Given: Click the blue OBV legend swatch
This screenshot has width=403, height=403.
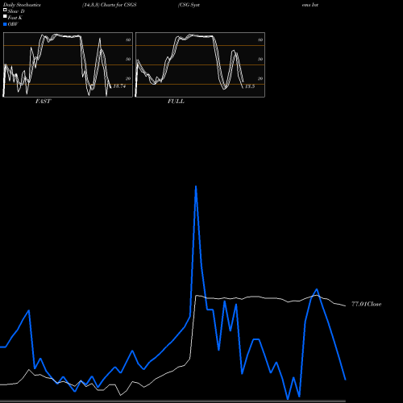Looking at the screenshot, I should tap(5, 24).
